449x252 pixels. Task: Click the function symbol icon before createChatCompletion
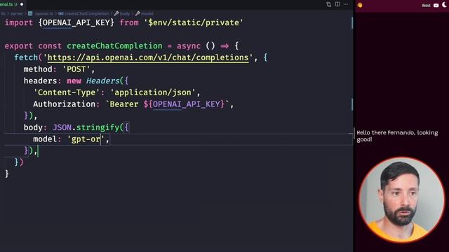[x=61, y=13]
